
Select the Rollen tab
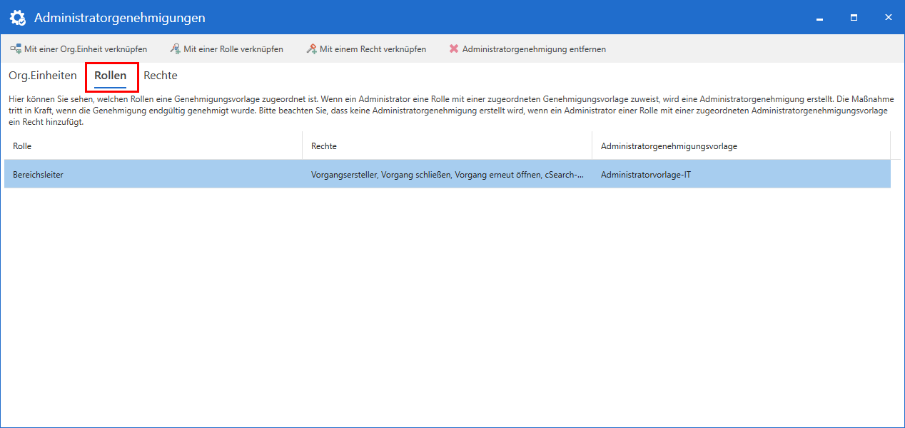point(111,75)
